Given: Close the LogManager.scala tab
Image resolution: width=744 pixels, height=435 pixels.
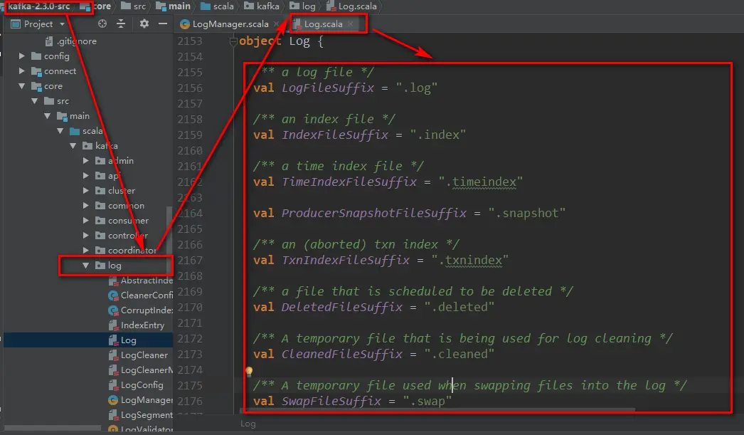Looking at the screenshot, I should pyautogui.click(x=276, y=24).
